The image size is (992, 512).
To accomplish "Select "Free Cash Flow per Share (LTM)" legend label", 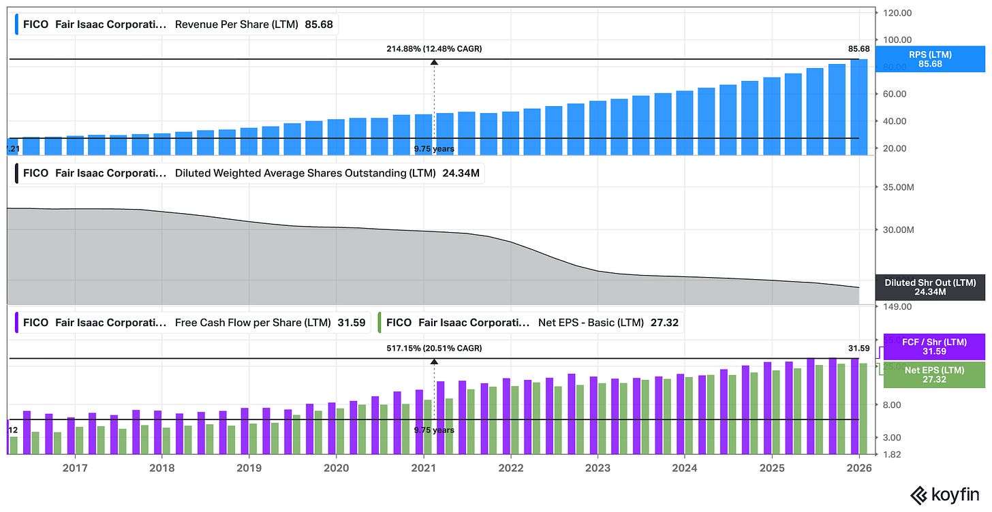I will pyautogui.click(x=253, y=322).
